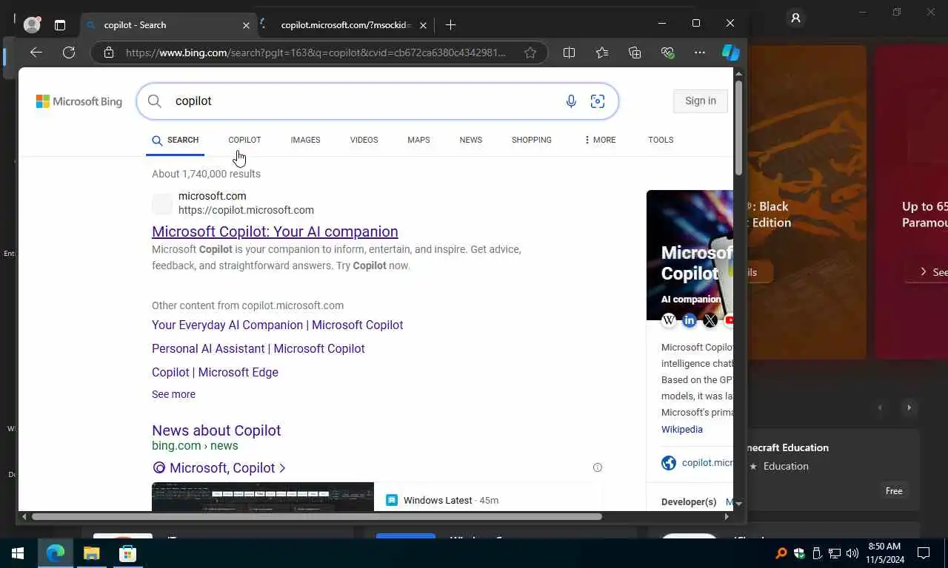Expand the MORE dropdown menu

tap(600, 140)
